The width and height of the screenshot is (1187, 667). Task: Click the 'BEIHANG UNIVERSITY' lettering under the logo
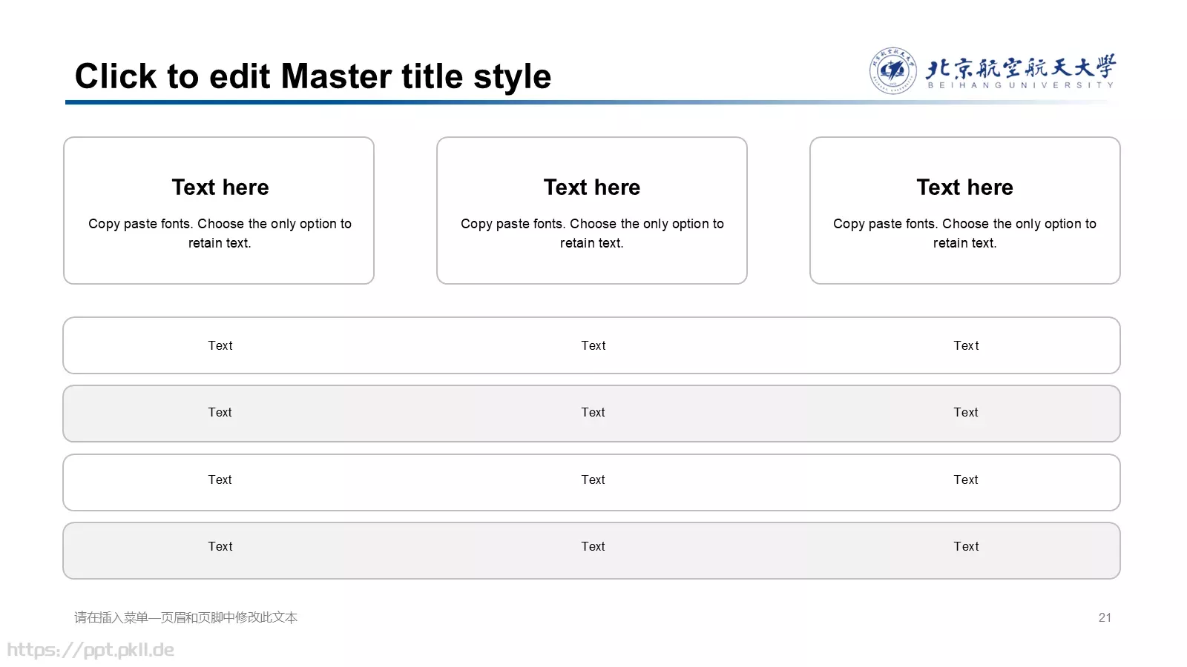coord(1021,85)
